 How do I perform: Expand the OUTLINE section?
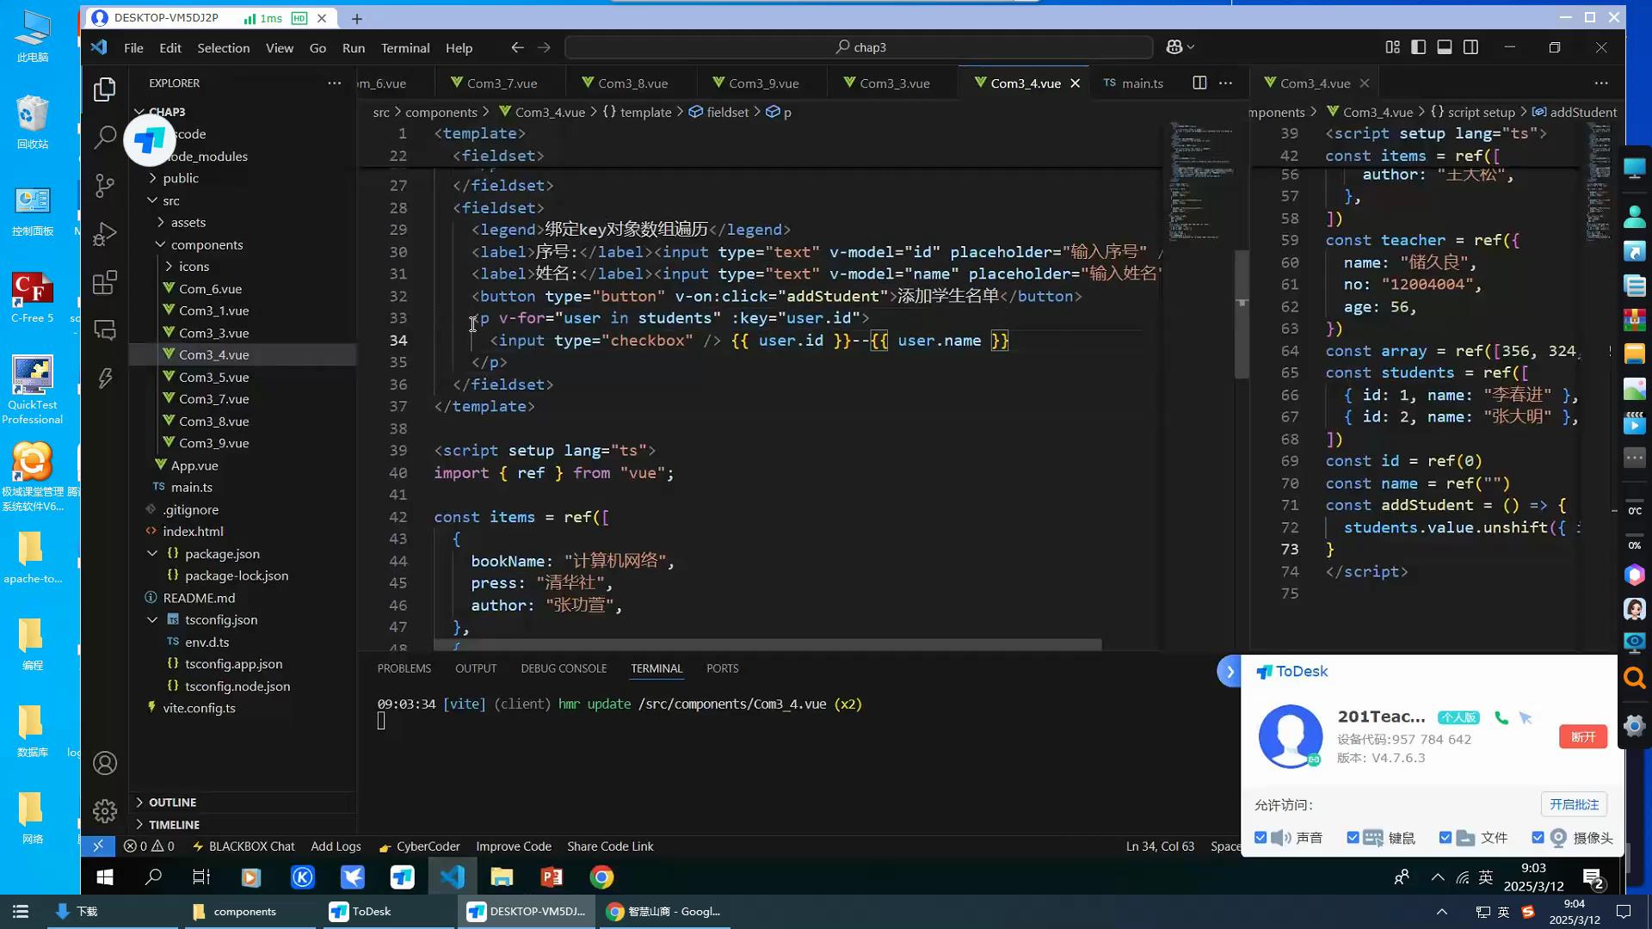172,802
